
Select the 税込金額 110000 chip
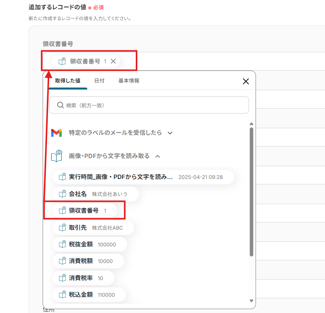point(89,295)
